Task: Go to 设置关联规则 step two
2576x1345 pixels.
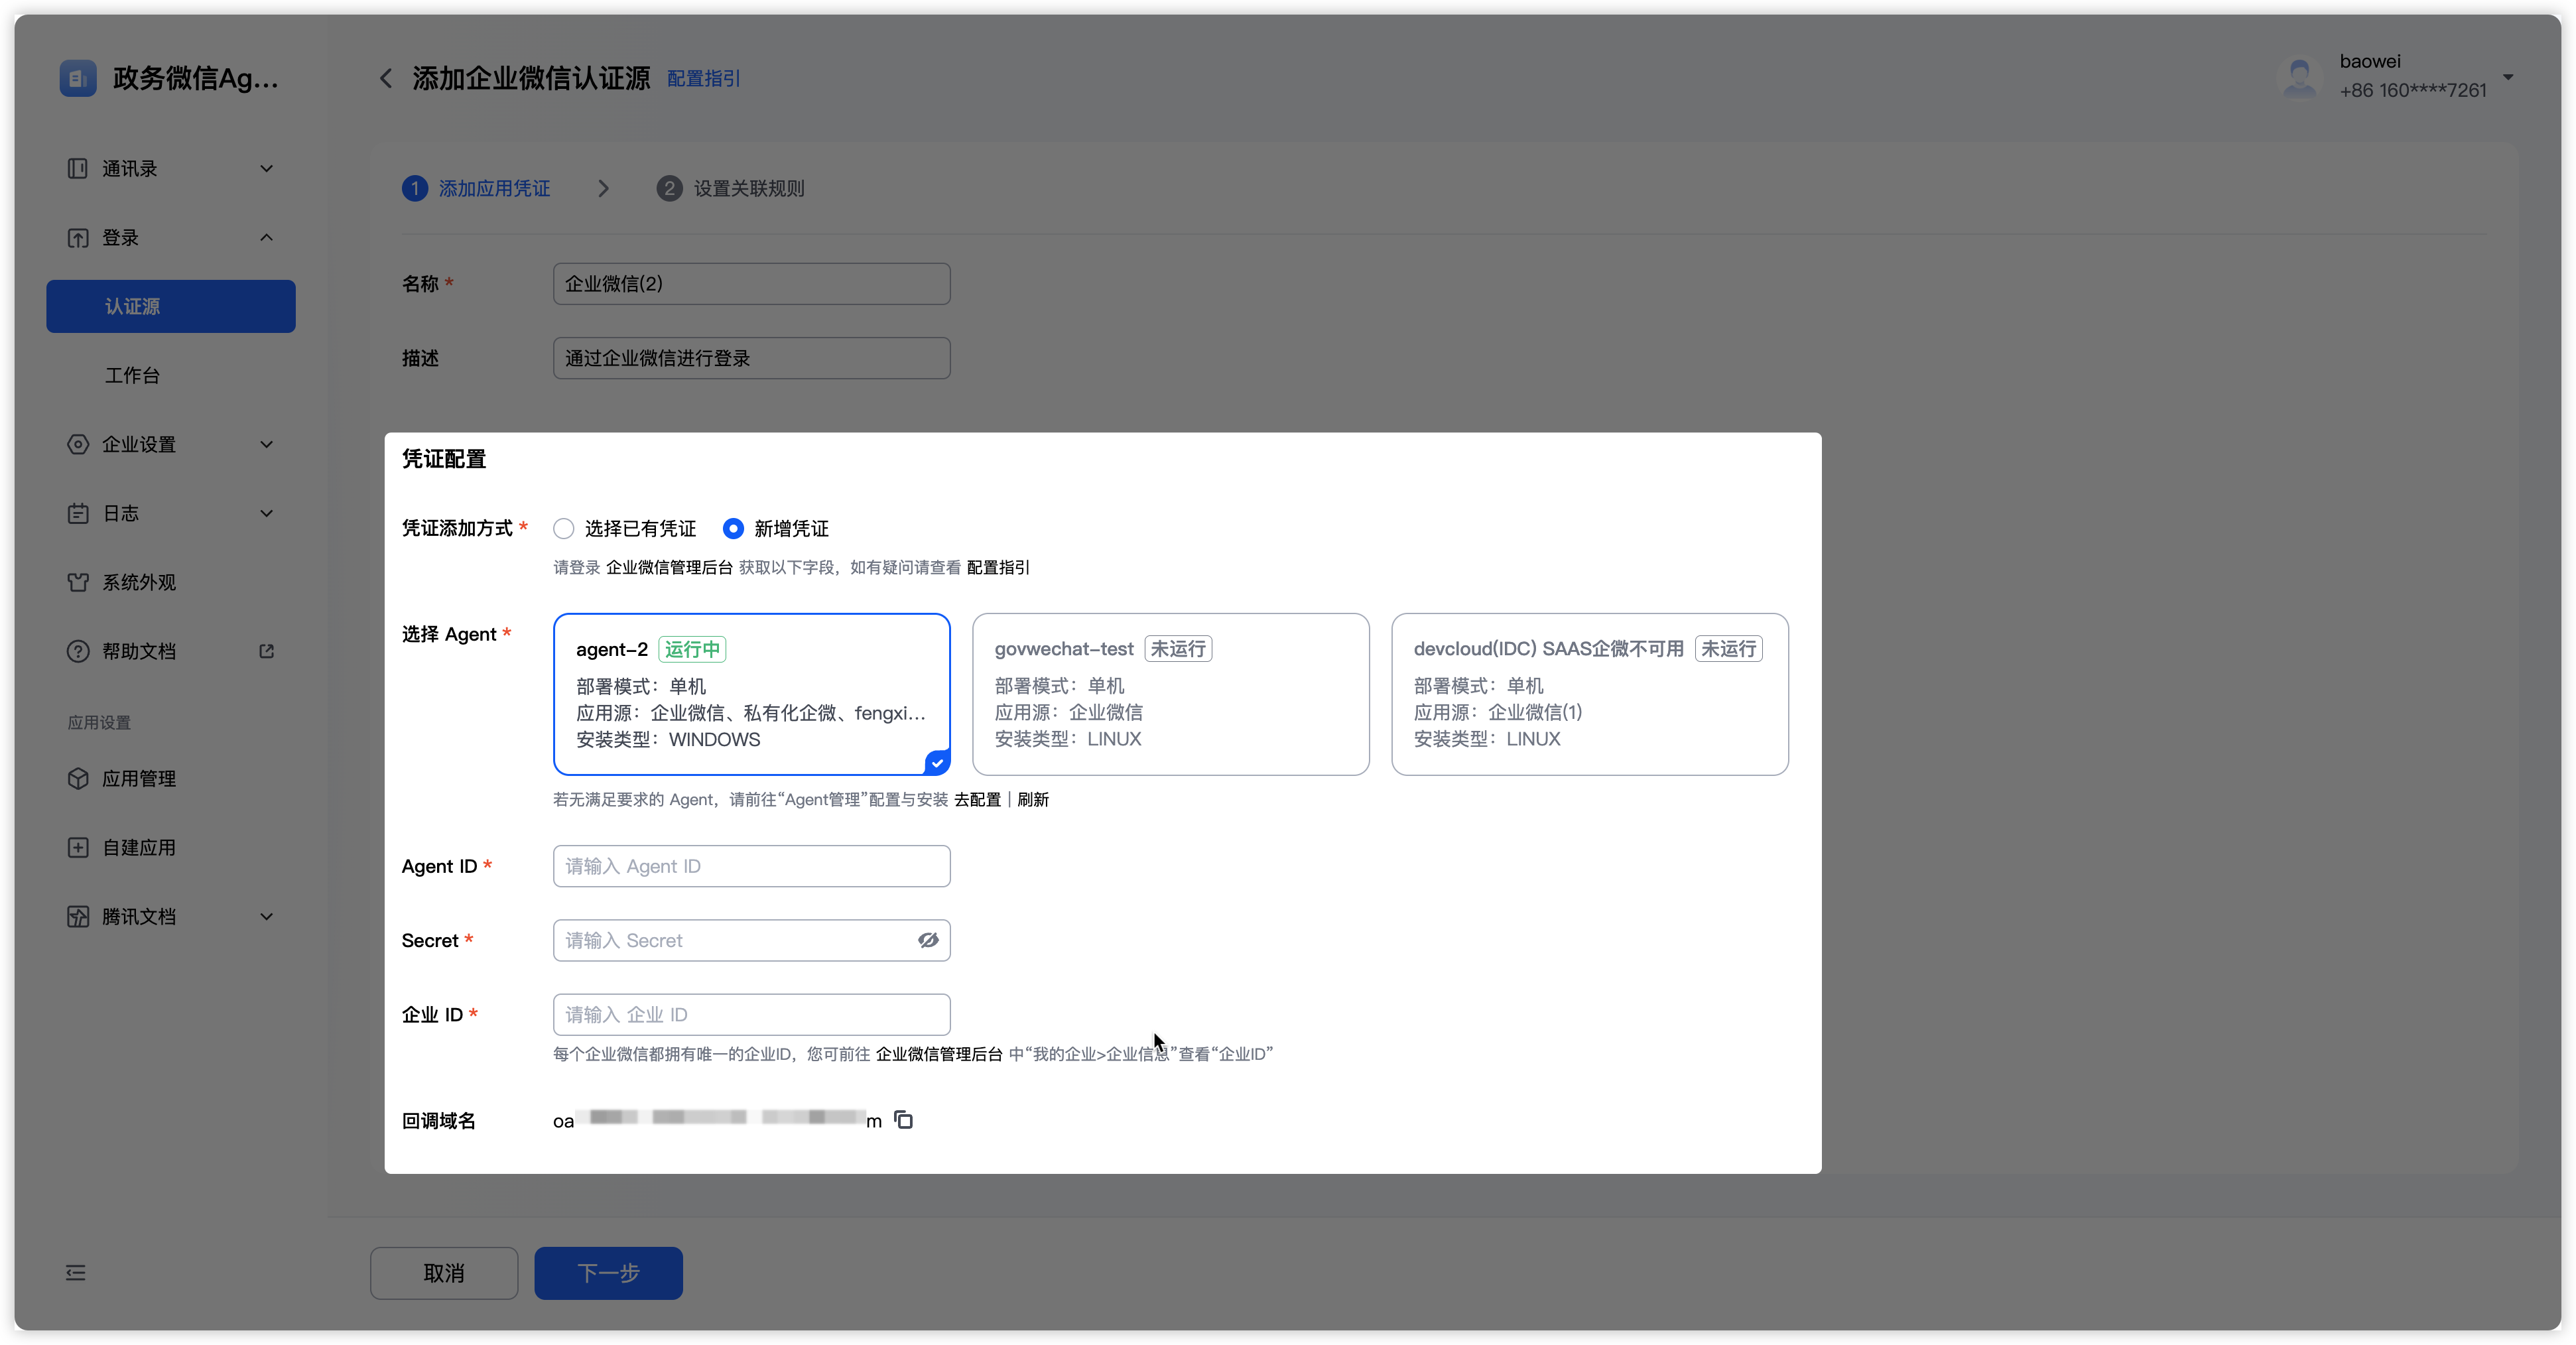Action: 748,188
